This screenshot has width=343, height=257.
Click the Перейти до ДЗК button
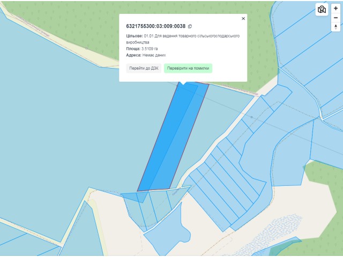point(144,68)
